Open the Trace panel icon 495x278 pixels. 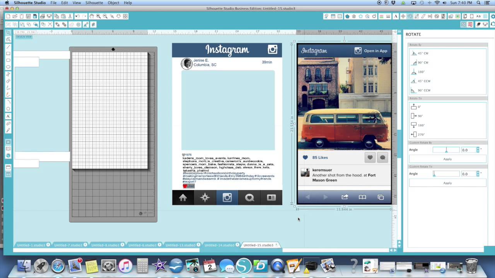457,16
